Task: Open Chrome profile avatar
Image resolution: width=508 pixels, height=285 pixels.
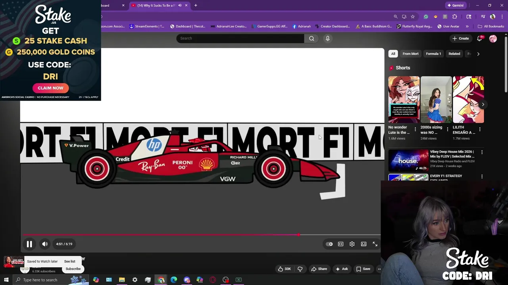Action: pyautogui.click(x=493, y=17)
